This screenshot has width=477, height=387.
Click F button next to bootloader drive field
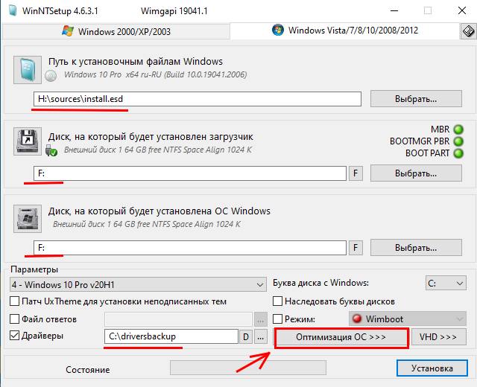356,173
